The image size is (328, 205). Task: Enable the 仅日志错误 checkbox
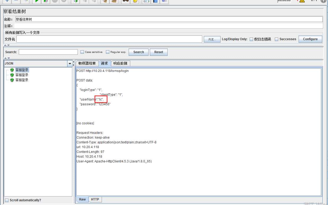(251, 39)
